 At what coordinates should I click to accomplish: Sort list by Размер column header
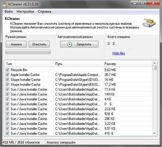click(127, 64)
